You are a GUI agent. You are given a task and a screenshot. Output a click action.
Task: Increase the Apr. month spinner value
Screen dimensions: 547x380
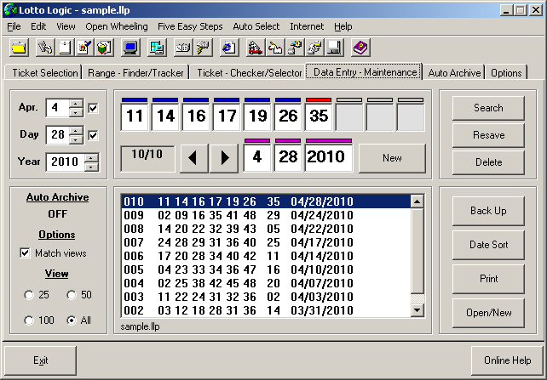coord(76,104)
